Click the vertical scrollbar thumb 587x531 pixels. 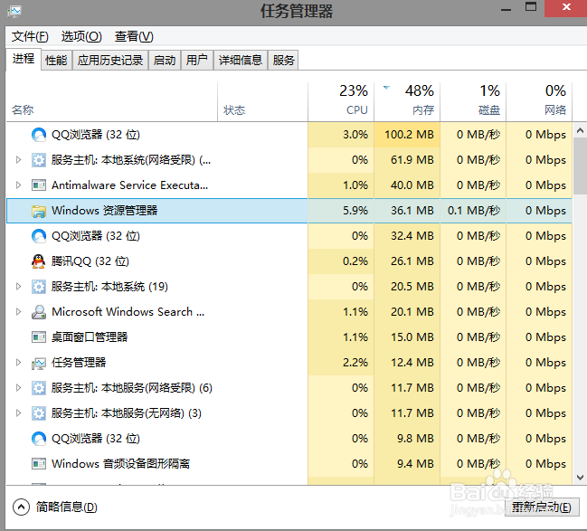(x=580, y=166)
